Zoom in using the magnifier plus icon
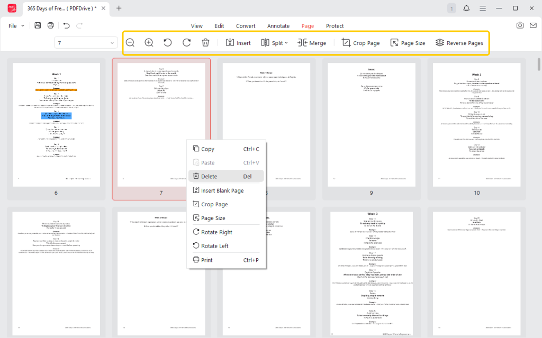Viewport: 542px width, 338px height. (149, 42)
